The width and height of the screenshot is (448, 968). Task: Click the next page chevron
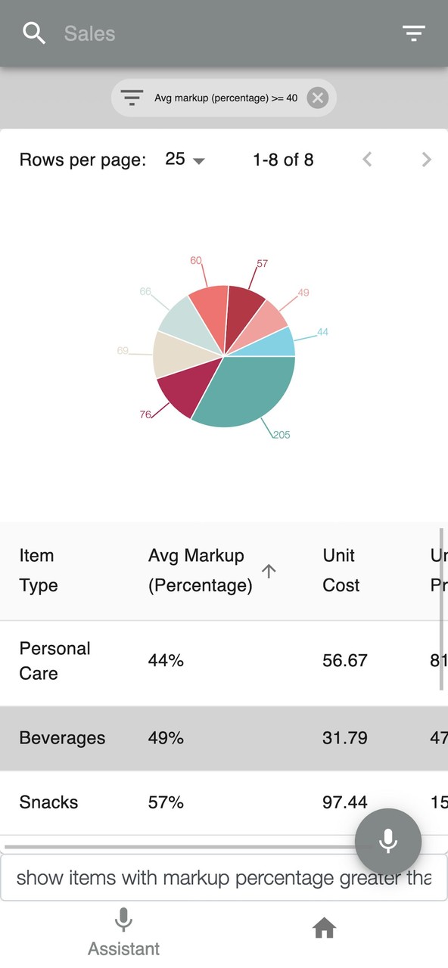tap(426, 160)
